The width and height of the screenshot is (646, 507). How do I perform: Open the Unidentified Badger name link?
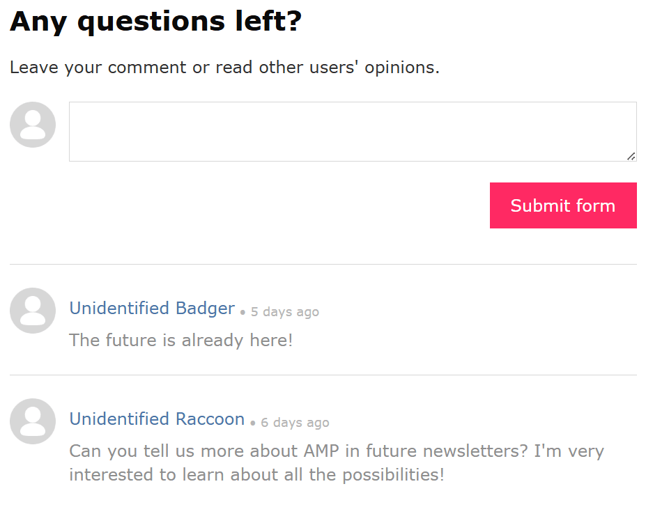[x=152, y=308]
